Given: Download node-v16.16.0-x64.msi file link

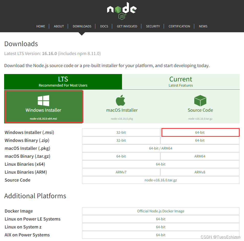Looking at the screenshot, I should [43, 119].
